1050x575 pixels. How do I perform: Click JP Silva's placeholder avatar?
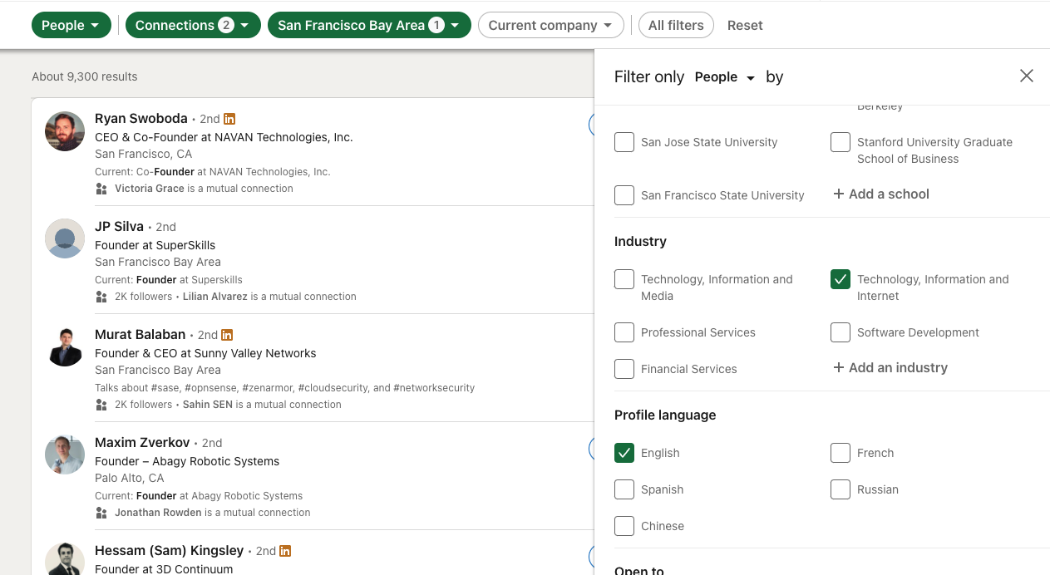65,239
